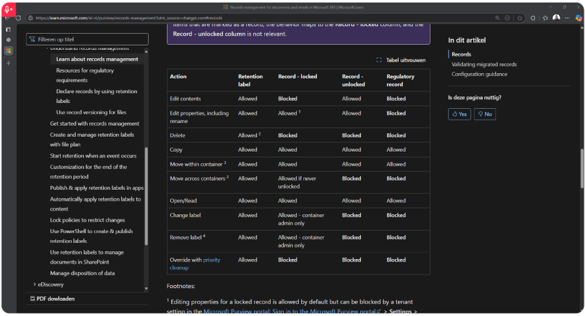Screen dimensions: 585x316
Task: Vote No on page usefulness
Action: pyautogui.click(x=484, y=114)
